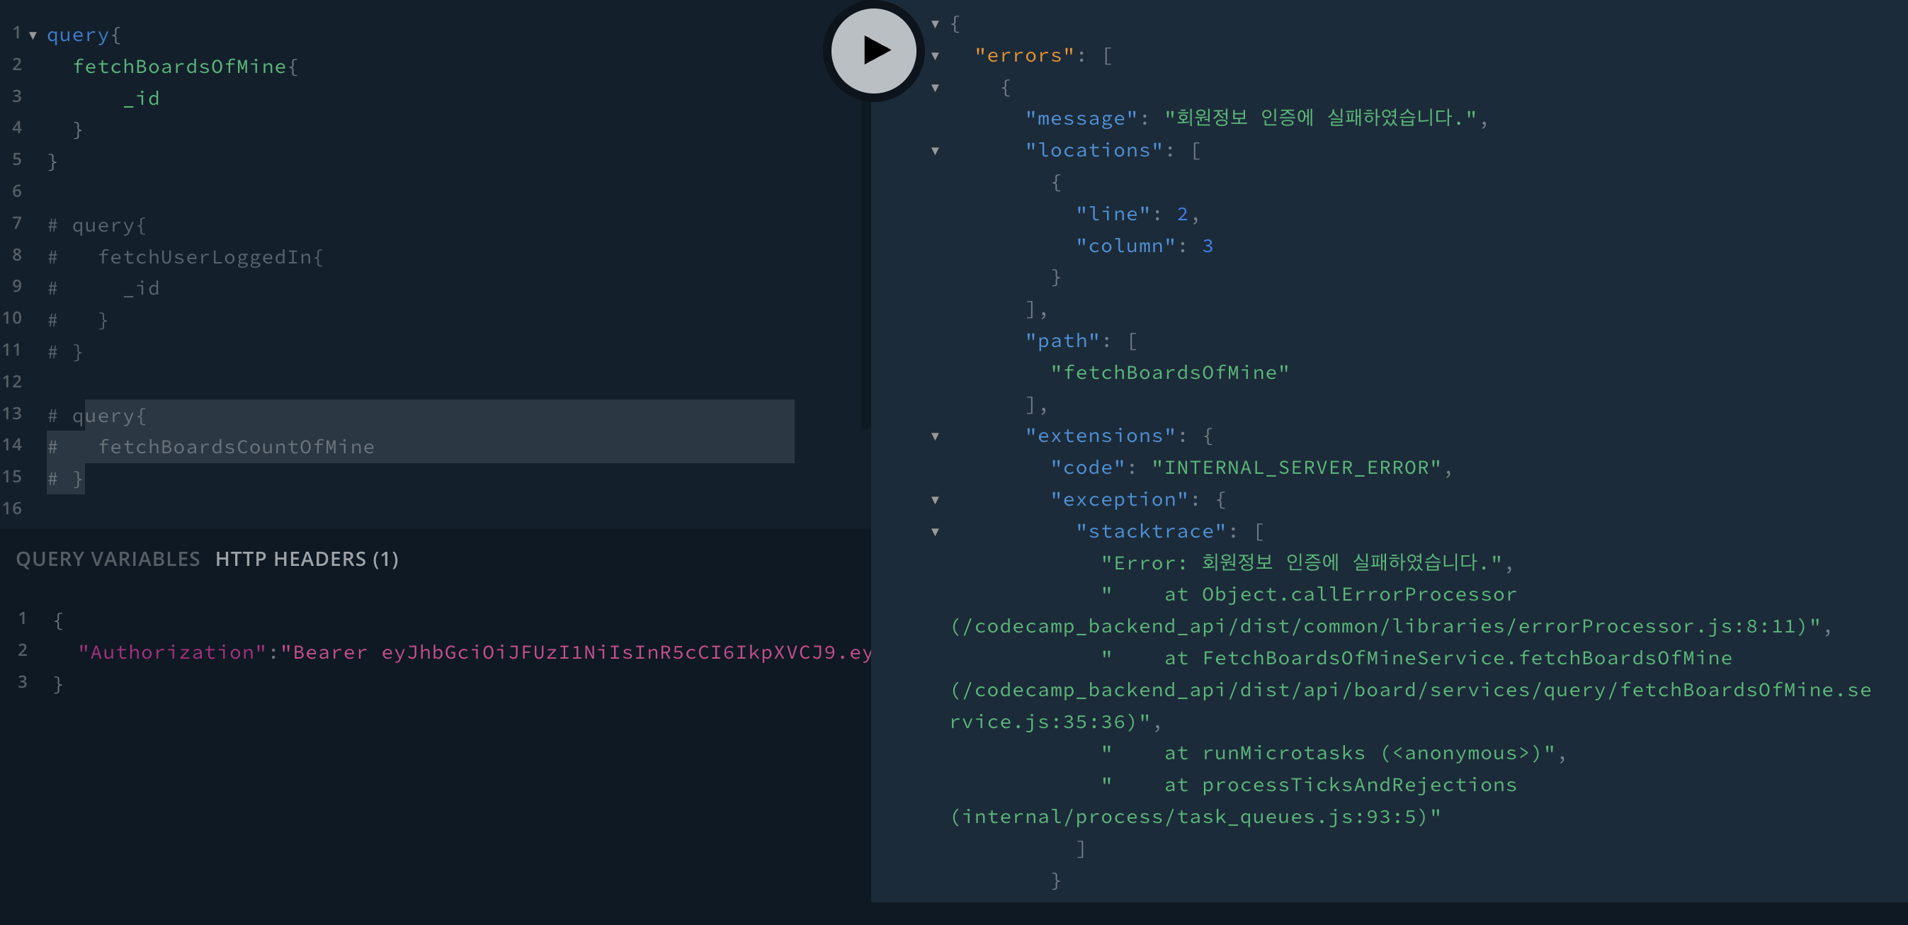Collapse the "exception" object arrow
Viewport: 1908px width, 925px height.
935,500
